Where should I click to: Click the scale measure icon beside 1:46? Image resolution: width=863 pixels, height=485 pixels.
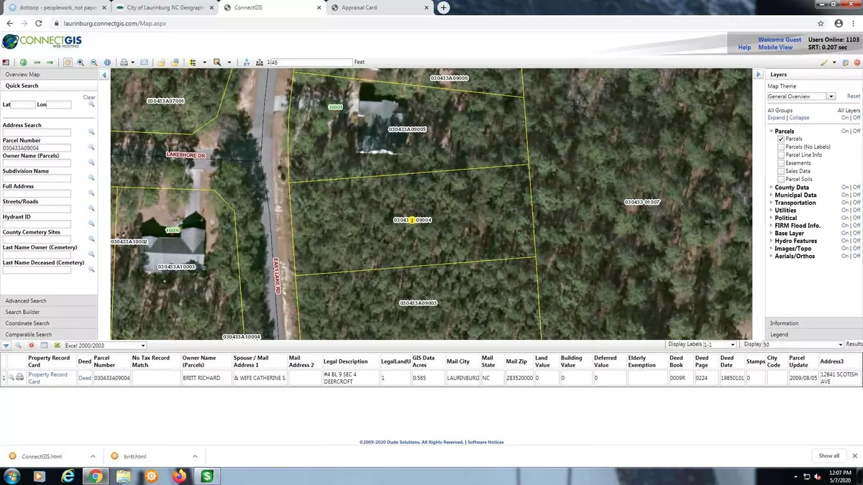click(258, 63)
